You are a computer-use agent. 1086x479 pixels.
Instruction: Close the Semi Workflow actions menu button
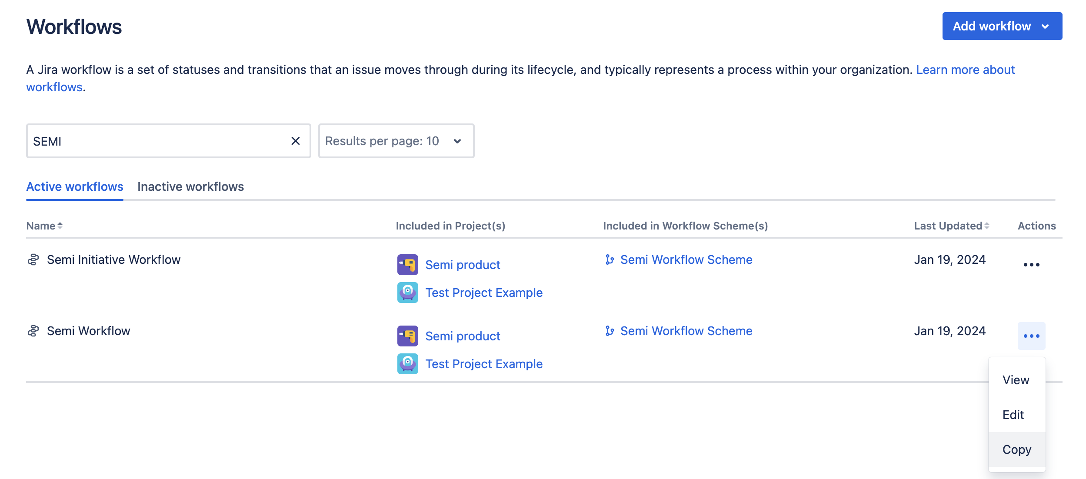(1031, 336)
